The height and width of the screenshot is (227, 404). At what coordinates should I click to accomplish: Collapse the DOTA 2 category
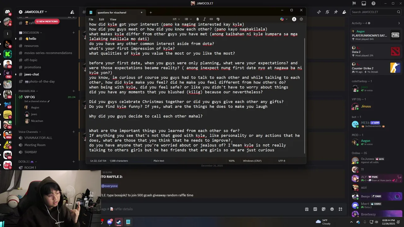pos(28,162)
